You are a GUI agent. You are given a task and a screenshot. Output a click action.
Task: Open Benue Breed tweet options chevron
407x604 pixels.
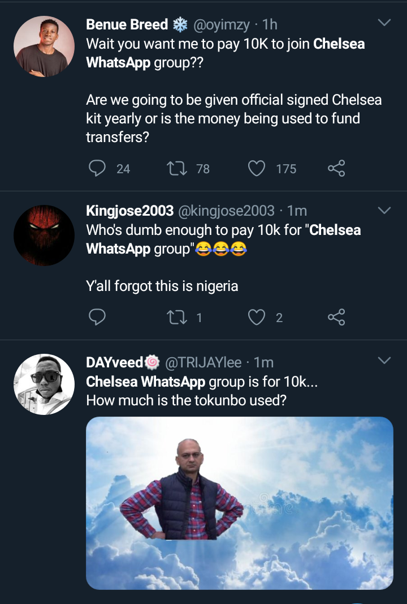(384, 23)
